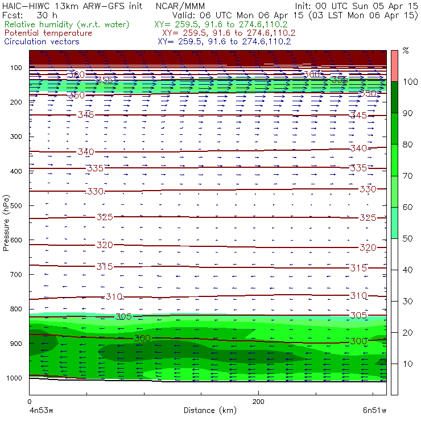Click the right-side '340' isentrope contour label
Viewport: 421px width, 421px height.
pyautogui.click(x=358, y=148)
